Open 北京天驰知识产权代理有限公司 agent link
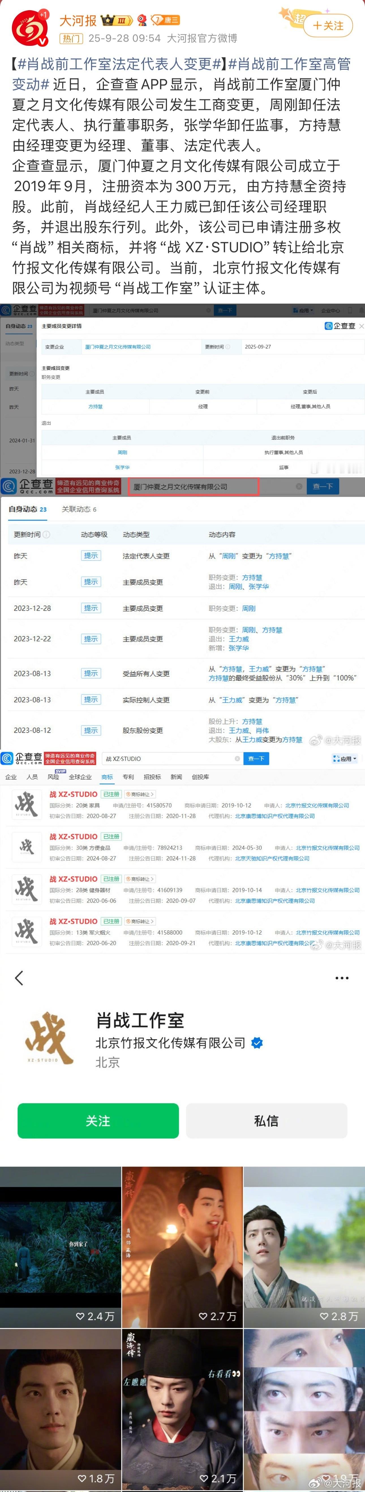This screenshot has width=365, height=1492. [x=272, y=858]
